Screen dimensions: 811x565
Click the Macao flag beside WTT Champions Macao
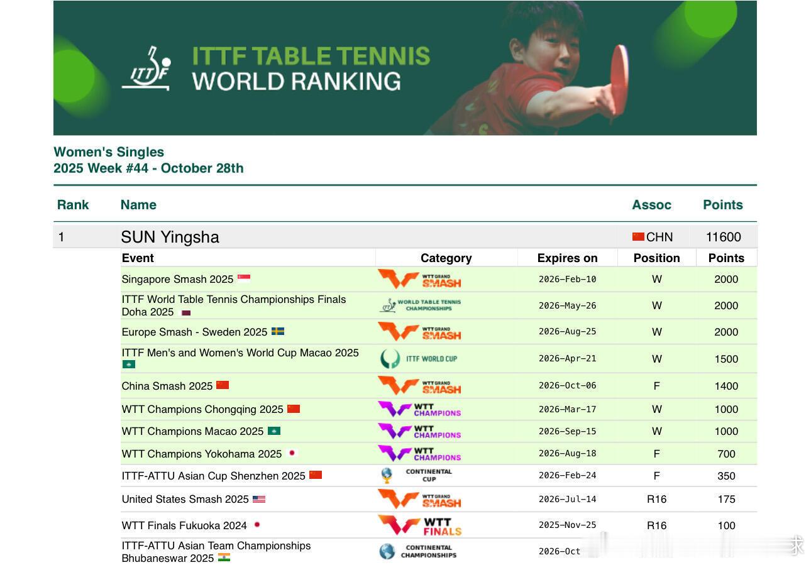point(274,431)
